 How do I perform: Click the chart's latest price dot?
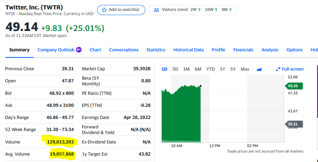[201, 86]
